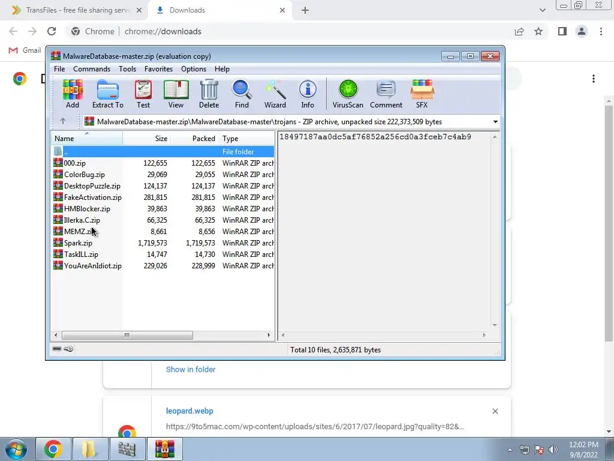
Task: Click the Chrome address bar
Action: [x=290, y=31]
